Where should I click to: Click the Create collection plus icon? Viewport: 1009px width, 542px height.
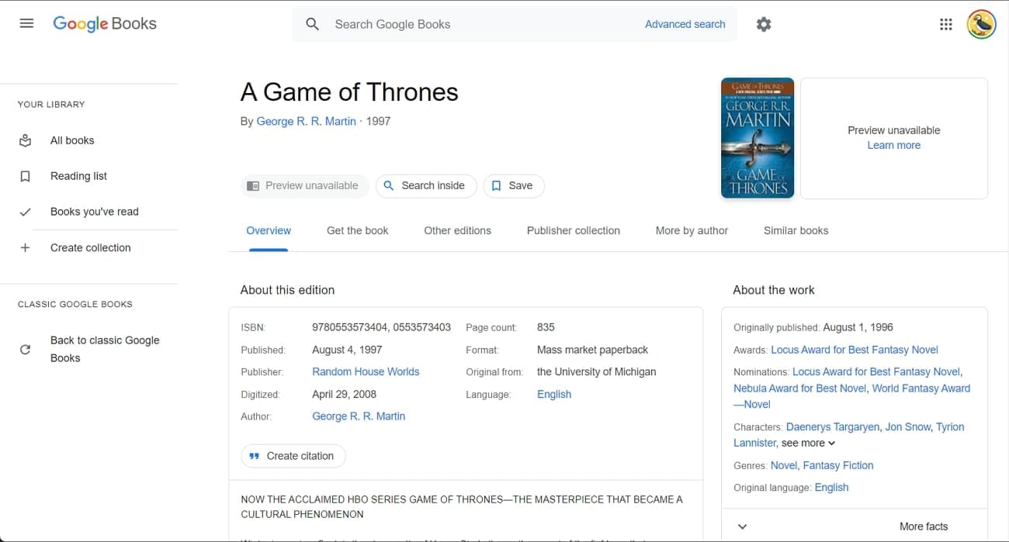pos(26,248)
